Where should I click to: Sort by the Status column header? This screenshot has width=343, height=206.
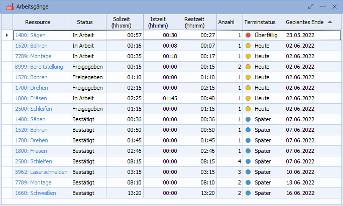[x=85, y=22]
